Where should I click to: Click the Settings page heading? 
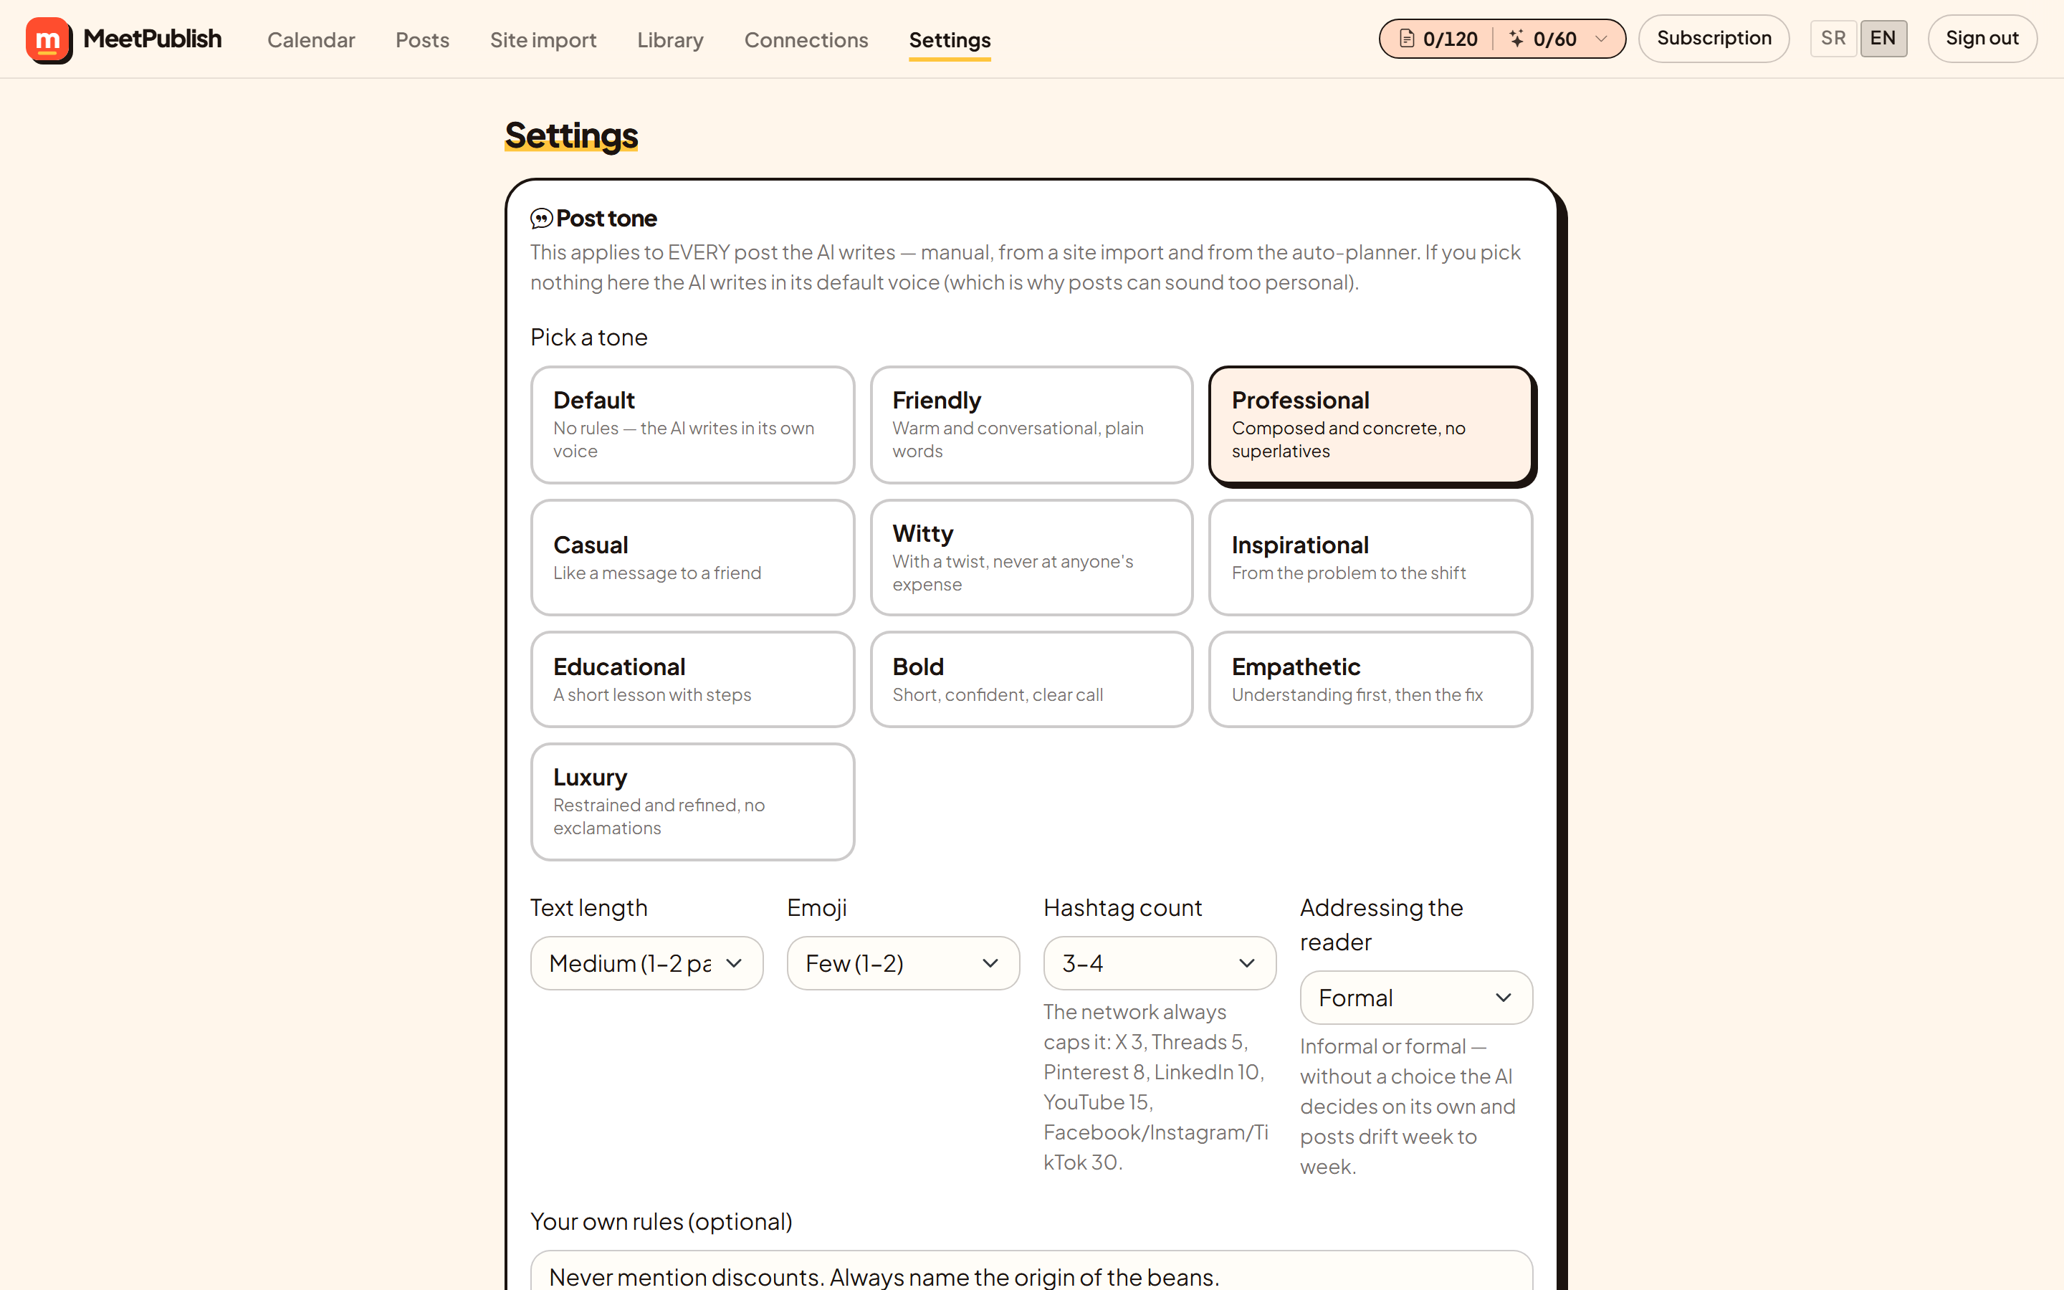(570, 135)
